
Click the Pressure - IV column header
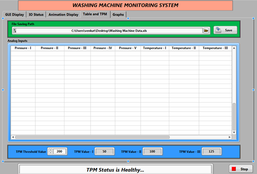tap(103, 48)
